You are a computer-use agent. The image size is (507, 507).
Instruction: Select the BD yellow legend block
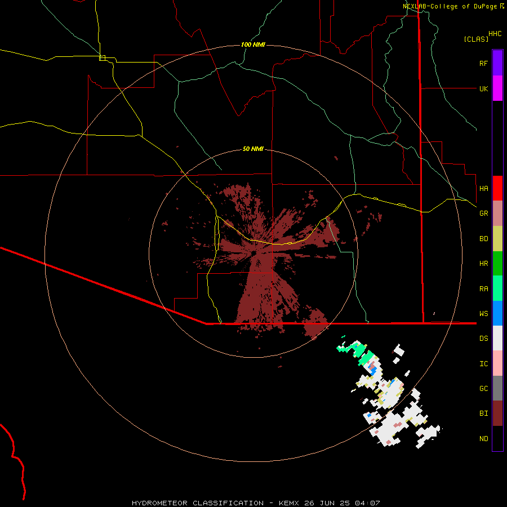497,239
